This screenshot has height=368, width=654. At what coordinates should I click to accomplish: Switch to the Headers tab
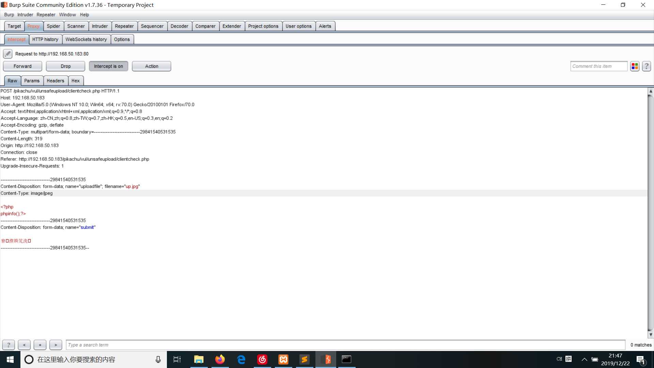click(x=55, y=80)
